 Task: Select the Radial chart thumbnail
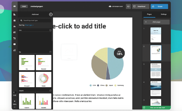44,79
